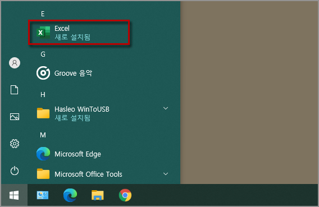Click the Windows Start button
Viewport: 319px width, 207px height.
(14, 195)
